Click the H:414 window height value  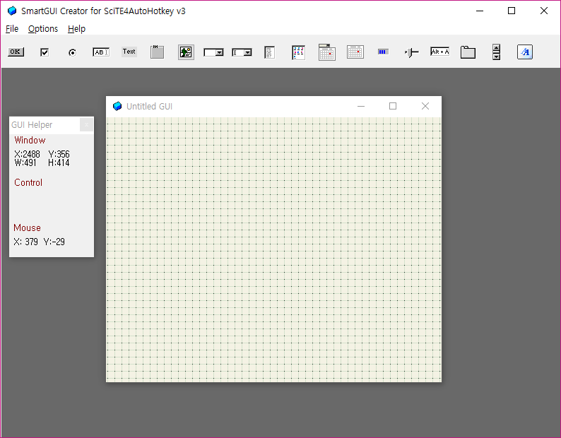(59, 162)
